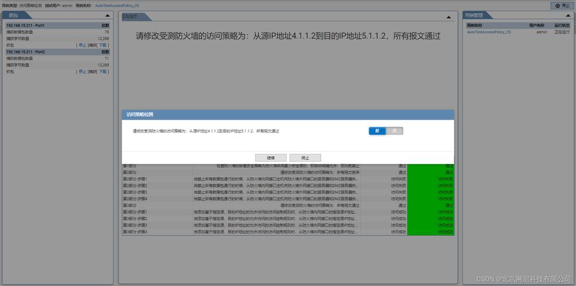Click the 运行状态 column header

point(561,25)
